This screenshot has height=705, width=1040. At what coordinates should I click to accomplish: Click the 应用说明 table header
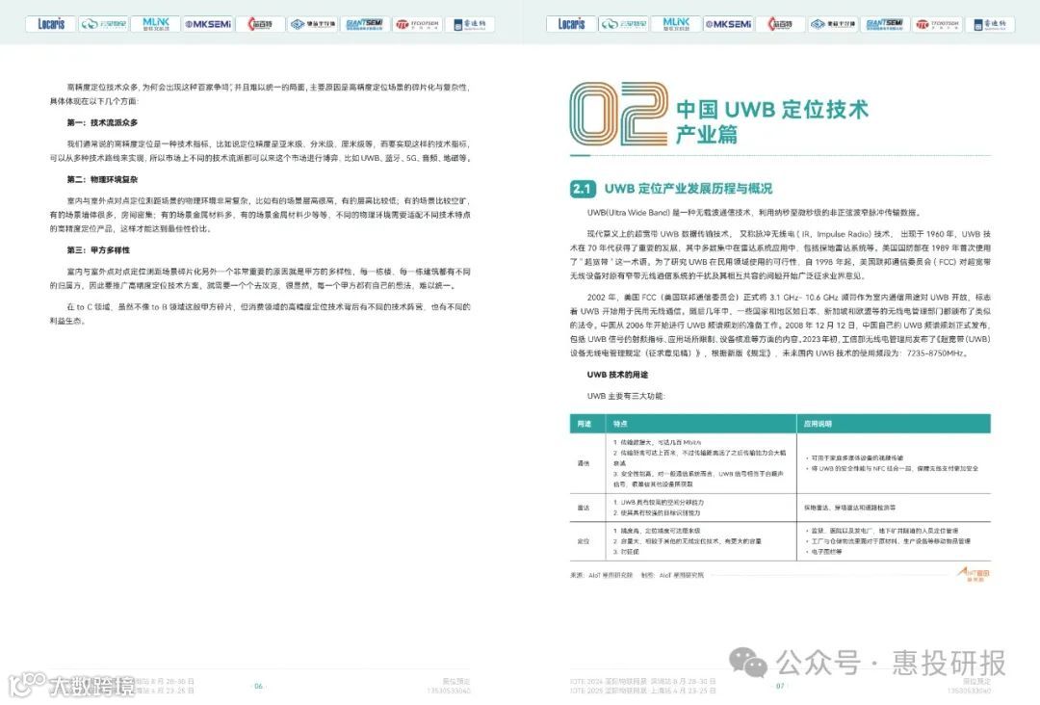818,424
